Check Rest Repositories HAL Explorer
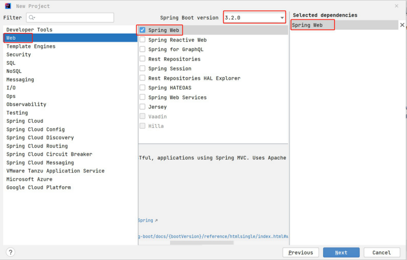This screenshot has height=260, width=407. (x=142, y=78)
